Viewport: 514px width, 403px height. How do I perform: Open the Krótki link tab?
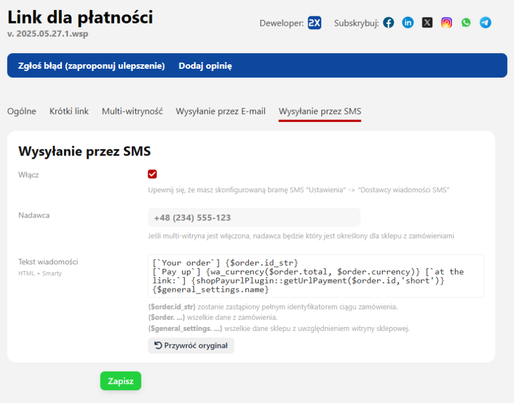coord(69,111)
